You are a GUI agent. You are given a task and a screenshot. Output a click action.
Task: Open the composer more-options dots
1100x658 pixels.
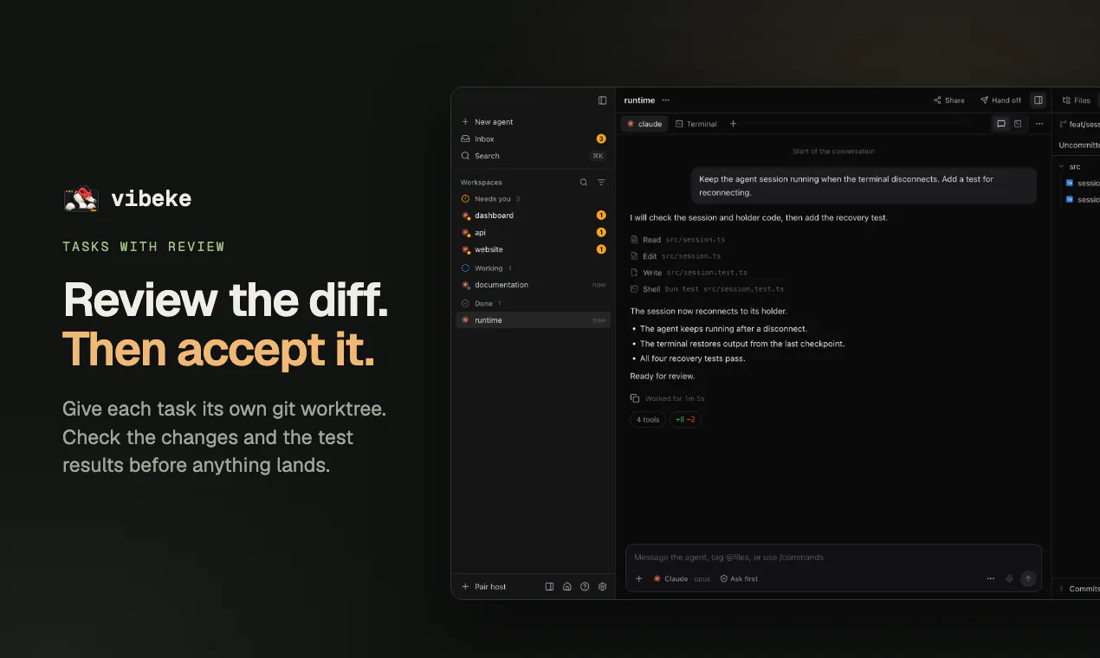click(x=991, y=578)
